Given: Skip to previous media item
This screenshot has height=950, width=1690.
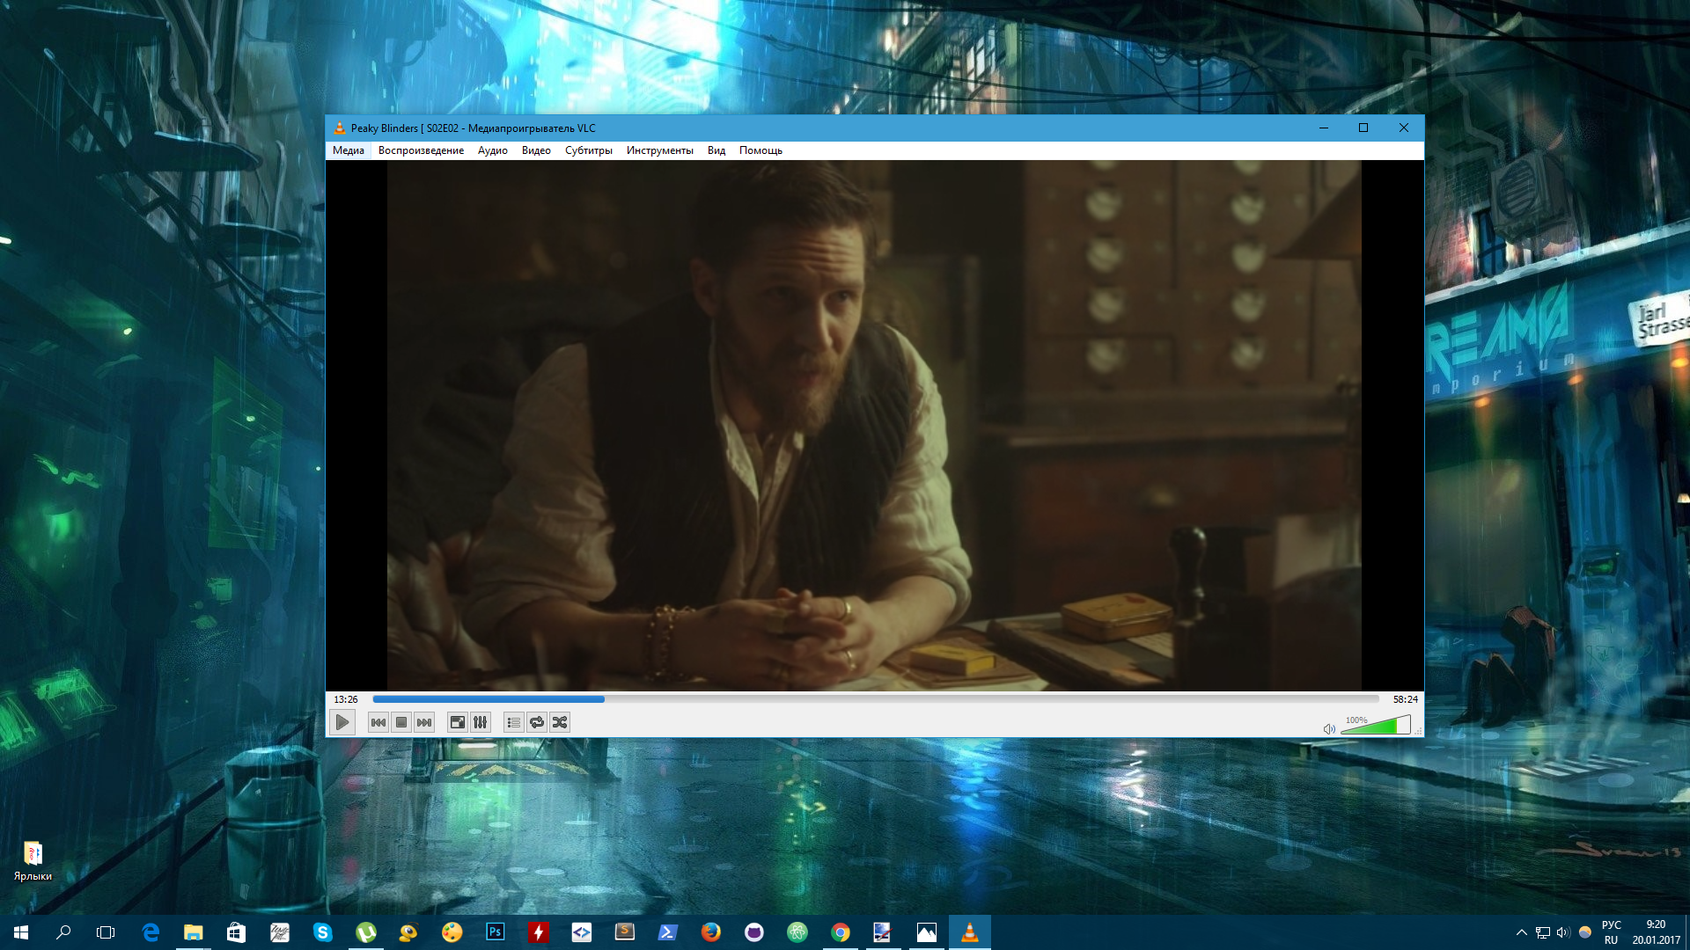Looking at the screenshot, I should point(378,723).
